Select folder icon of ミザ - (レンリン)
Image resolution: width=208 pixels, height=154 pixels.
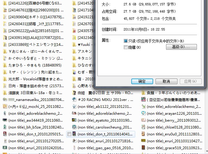click(5, 72)
